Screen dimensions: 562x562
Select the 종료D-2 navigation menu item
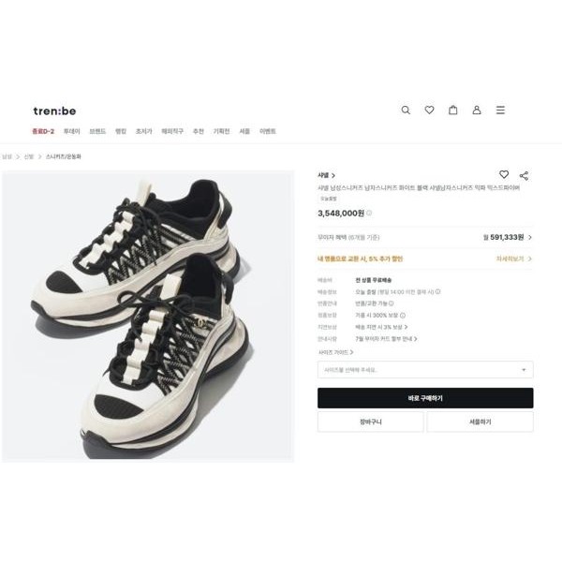click(x=43, y=131)
